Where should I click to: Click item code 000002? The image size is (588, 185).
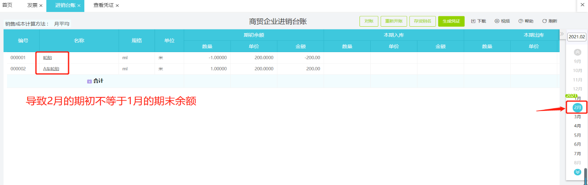[x=18, y=69]
